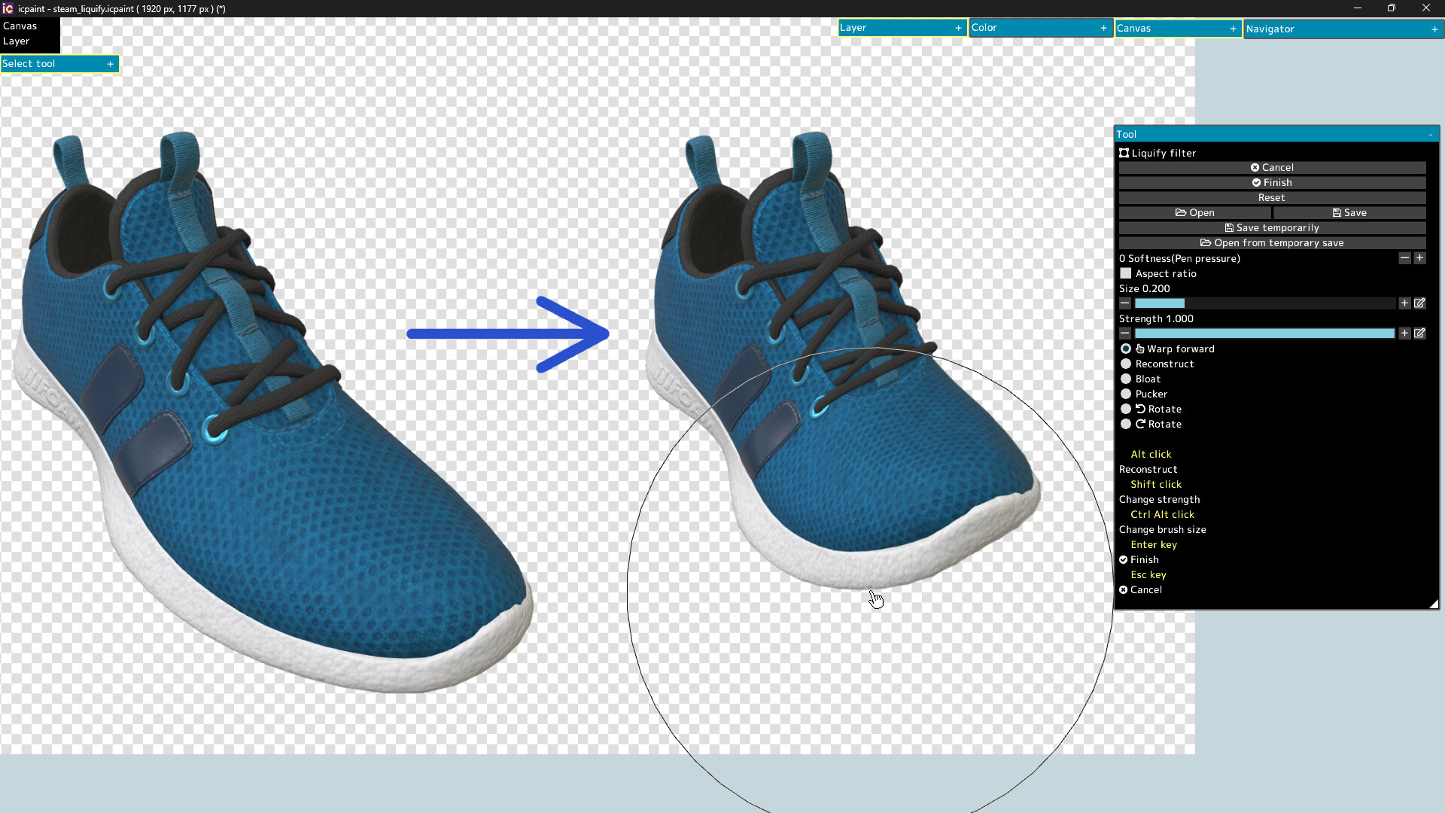Screen dimensions: 1445x813
Task: Enable the Aspect ratio checkbox
Action: pos(1126,273)
